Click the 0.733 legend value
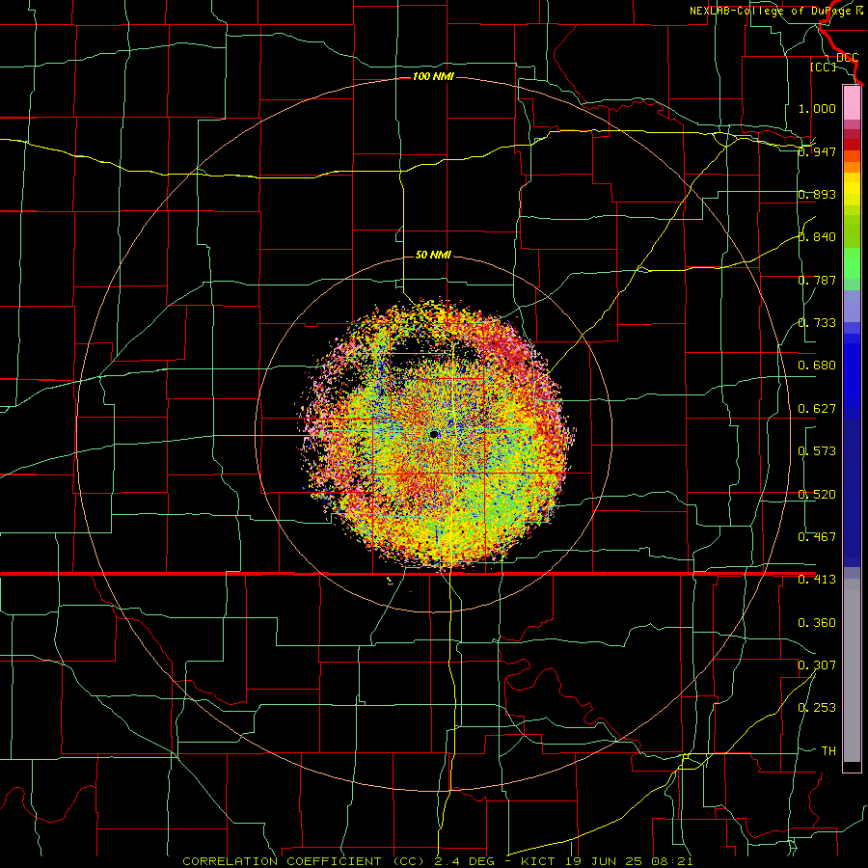868x868 pixels. pos(817,323)
